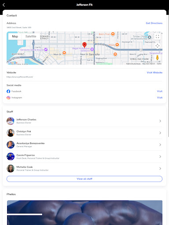
Task: Click the Christyn Pek name
Action: (24, 131)
